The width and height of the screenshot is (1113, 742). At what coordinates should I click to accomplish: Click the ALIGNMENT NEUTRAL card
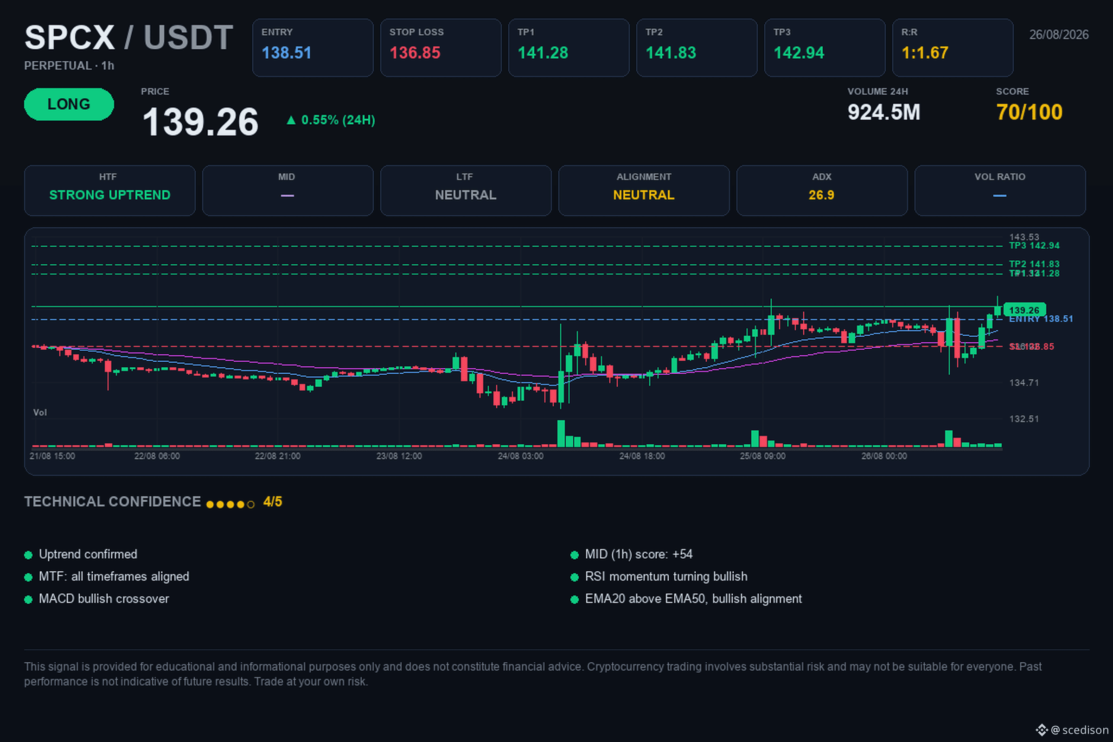pos(644,191)
